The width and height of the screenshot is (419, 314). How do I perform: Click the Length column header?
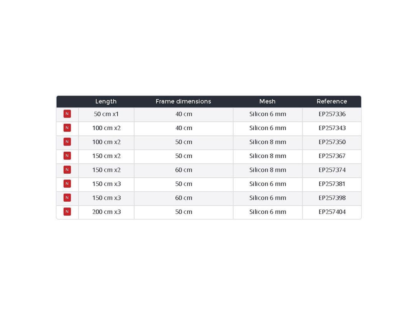point(106,101)
